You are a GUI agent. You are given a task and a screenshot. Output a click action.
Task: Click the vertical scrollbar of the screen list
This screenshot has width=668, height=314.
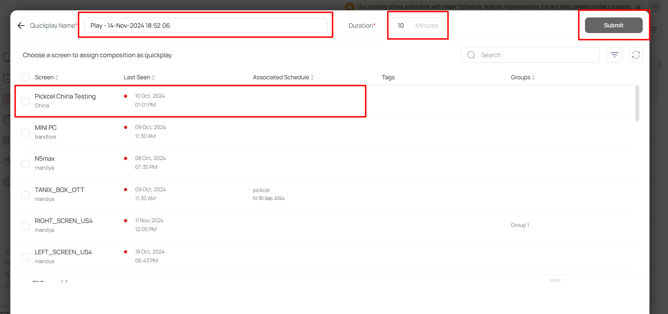pos(637,103)
